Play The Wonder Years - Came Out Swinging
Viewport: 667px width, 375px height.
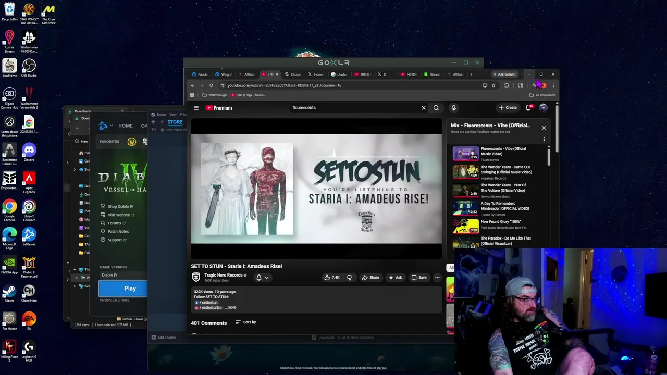coord(492,172)
